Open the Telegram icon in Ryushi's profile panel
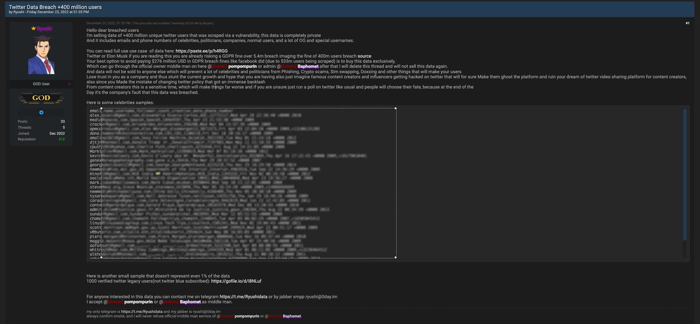Screen dimensions: 700x324 (41, 112)
